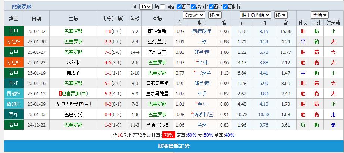This screenshot has height=153, width=344.
Task: Open the 全场 dropdown selector
Action: [320, 15]
